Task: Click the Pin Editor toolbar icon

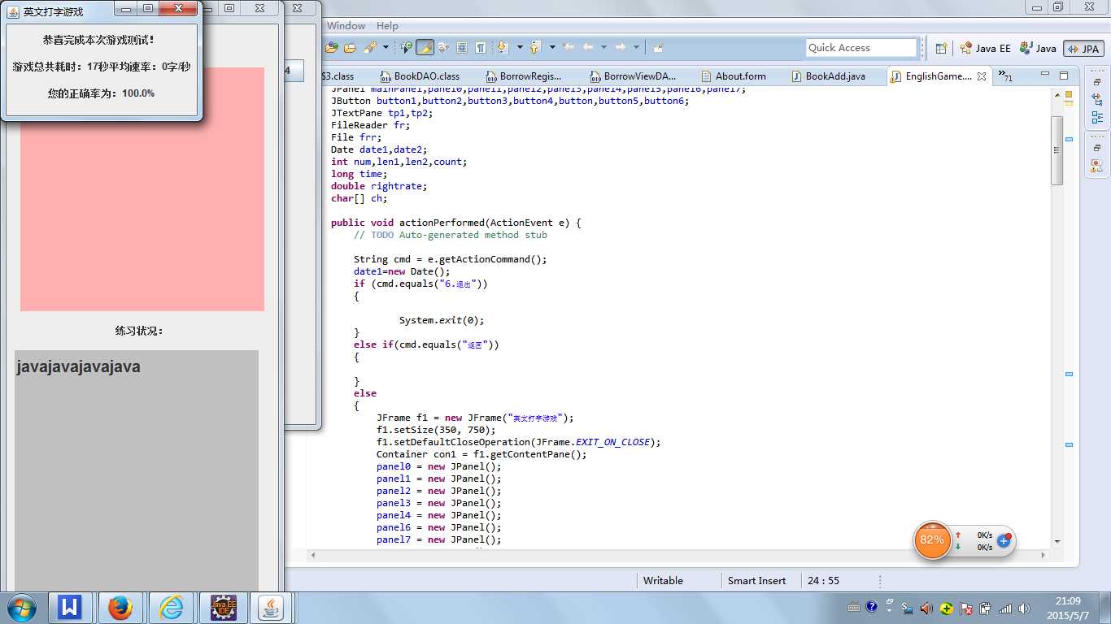Action: [x=657, y=47]
